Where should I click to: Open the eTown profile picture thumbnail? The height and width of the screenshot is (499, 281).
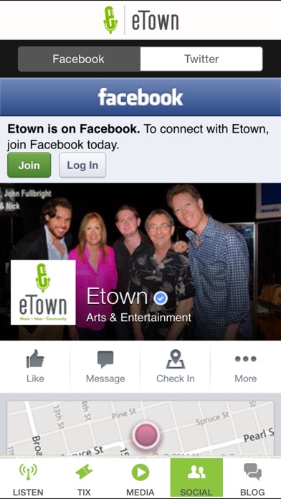pos(43,293)
